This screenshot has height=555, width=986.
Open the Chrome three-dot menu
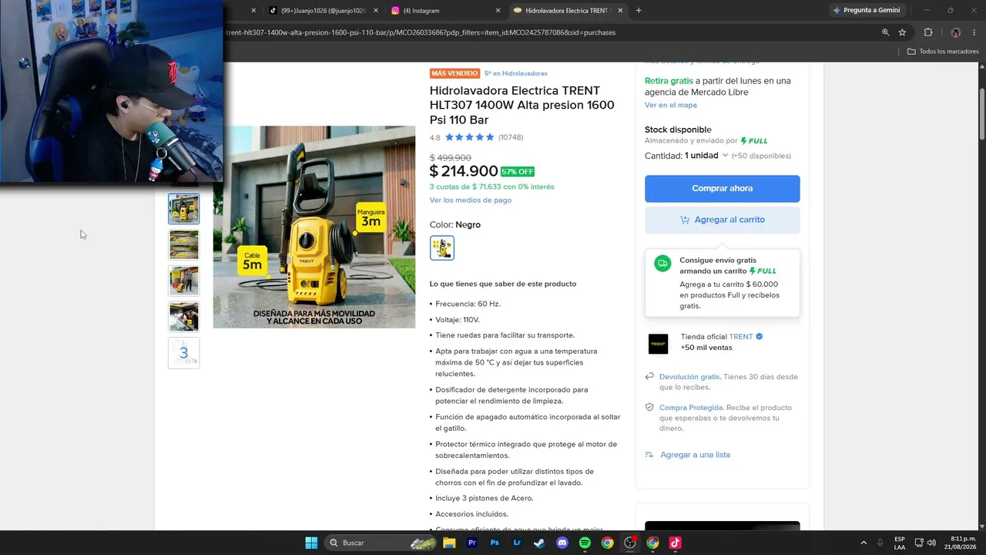[974, 32]
